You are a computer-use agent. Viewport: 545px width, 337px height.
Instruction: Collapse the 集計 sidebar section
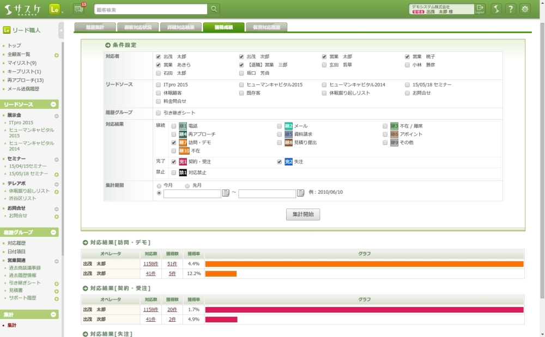click(53, 315)
